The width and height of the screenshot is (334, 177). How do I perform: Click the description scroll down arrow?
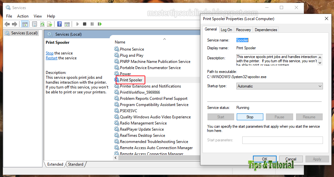tap(320, 63)
